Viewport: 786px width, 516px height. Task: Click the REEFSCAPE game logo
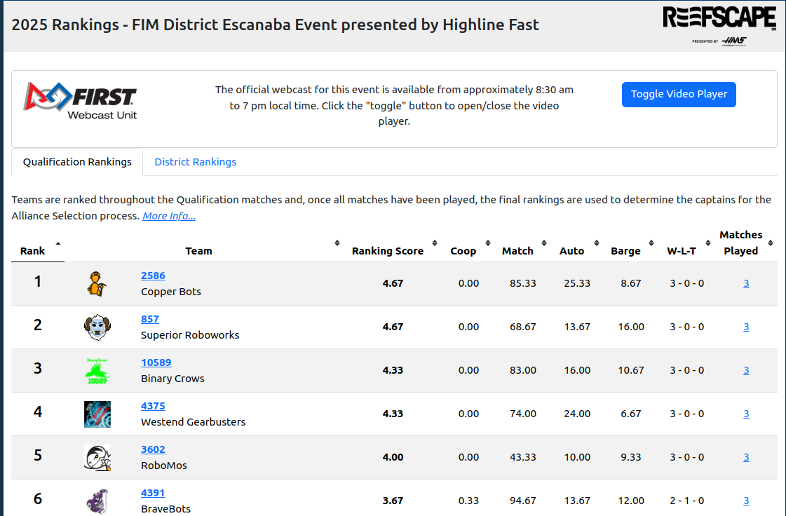pos(719,25)
